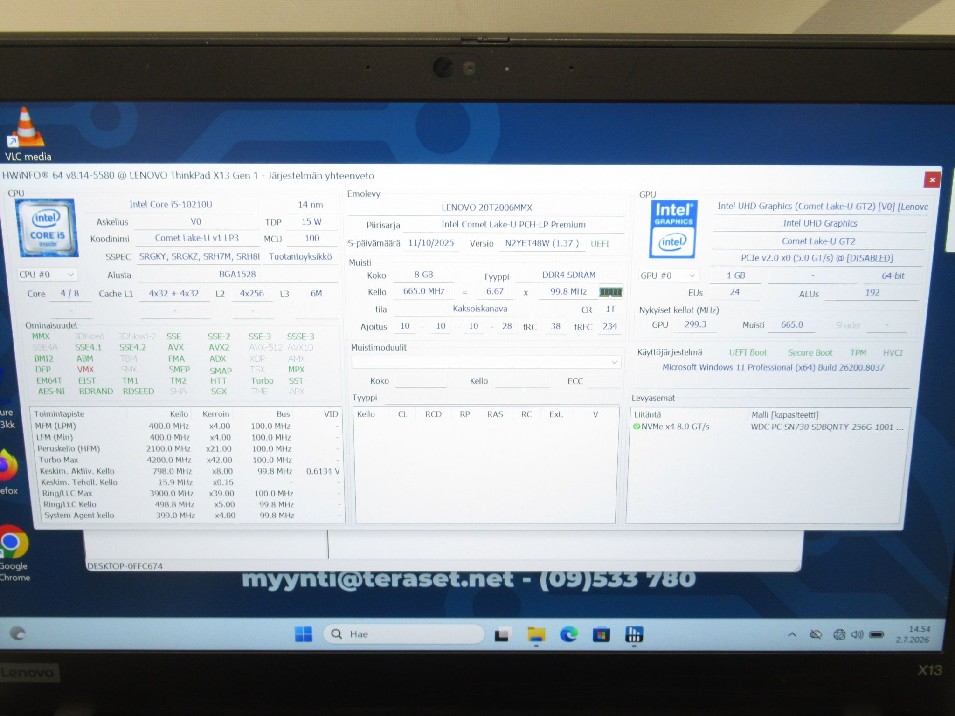Select the MFM (LPM) row

(x=187, y=426)
